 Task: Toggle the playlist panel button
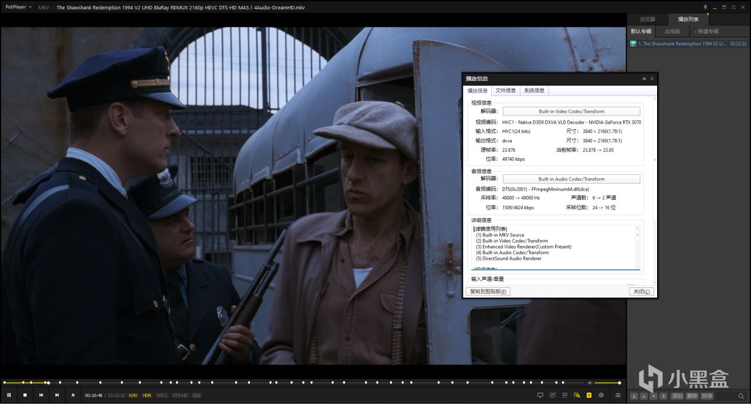(588, 395)
